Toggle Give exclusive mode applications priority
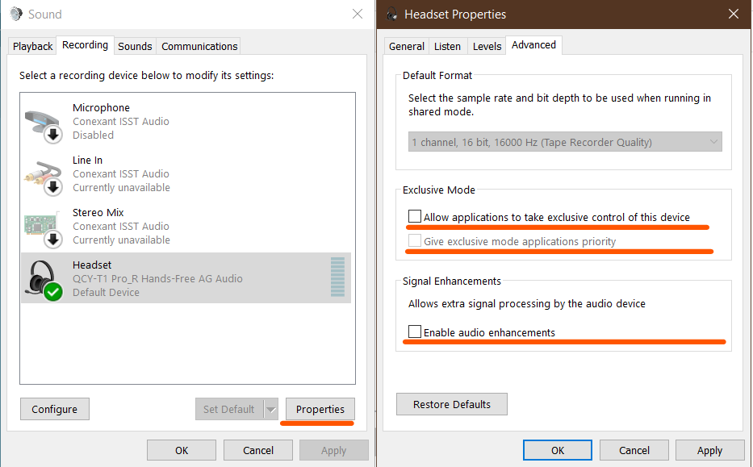This screenshot has height=467, width=753. point(415,241)
